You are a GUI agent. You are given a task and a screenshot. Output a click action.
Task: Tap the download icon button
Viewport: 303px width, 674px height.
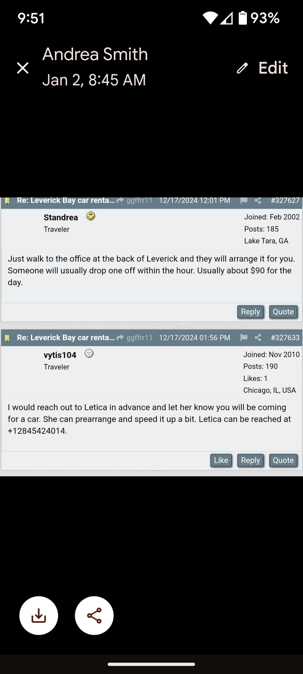(39, 615)
